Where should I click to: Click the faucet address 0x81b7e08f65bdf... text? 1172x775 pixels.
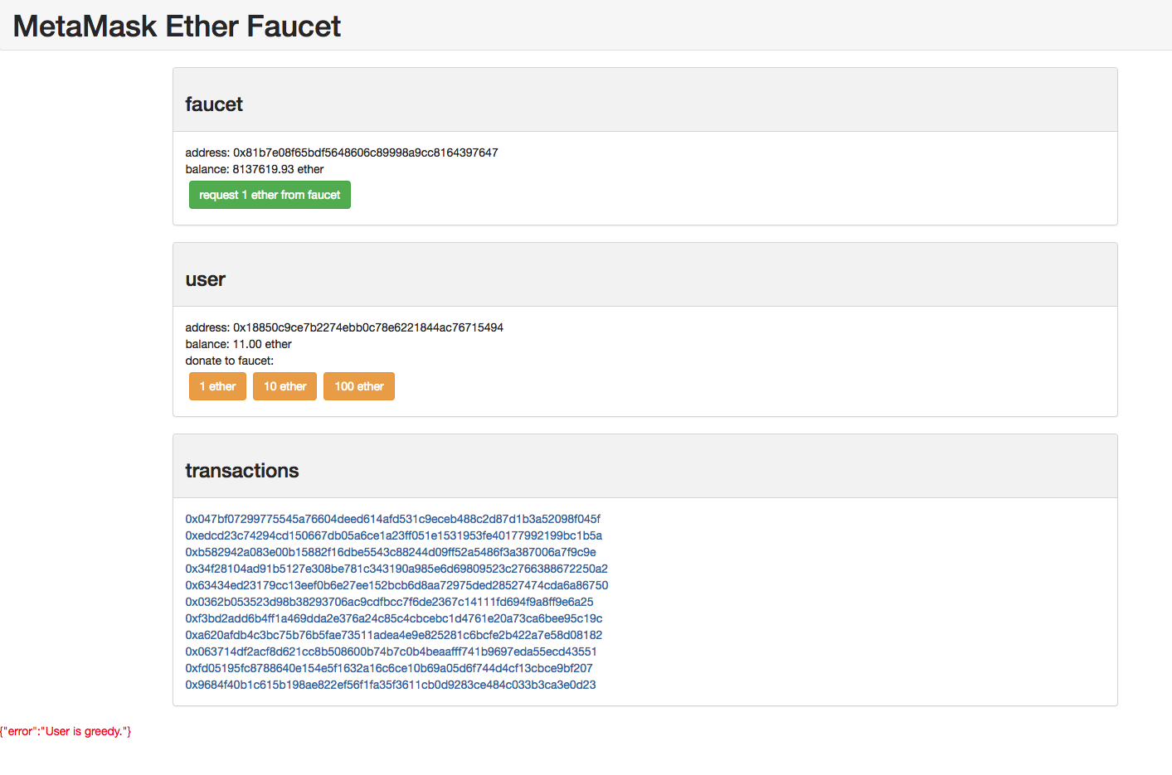[x=342, y=153]
